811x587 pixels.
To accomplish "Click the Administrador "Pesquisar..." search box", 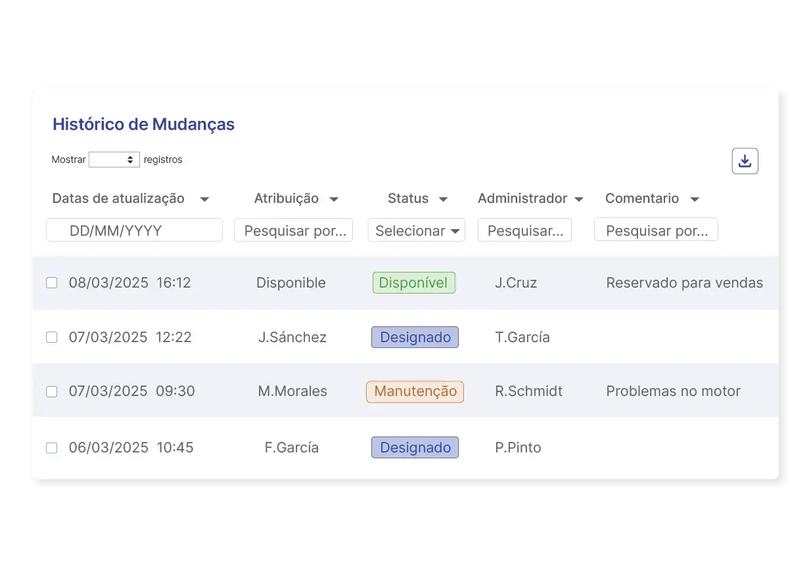I will pyautogui.click(x=524, y=230).
